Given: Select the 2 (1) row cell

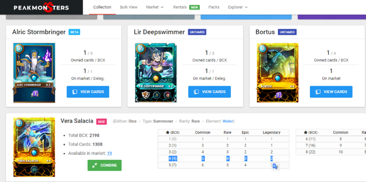Looking at the screenshot, I should (x=172, y=145).
